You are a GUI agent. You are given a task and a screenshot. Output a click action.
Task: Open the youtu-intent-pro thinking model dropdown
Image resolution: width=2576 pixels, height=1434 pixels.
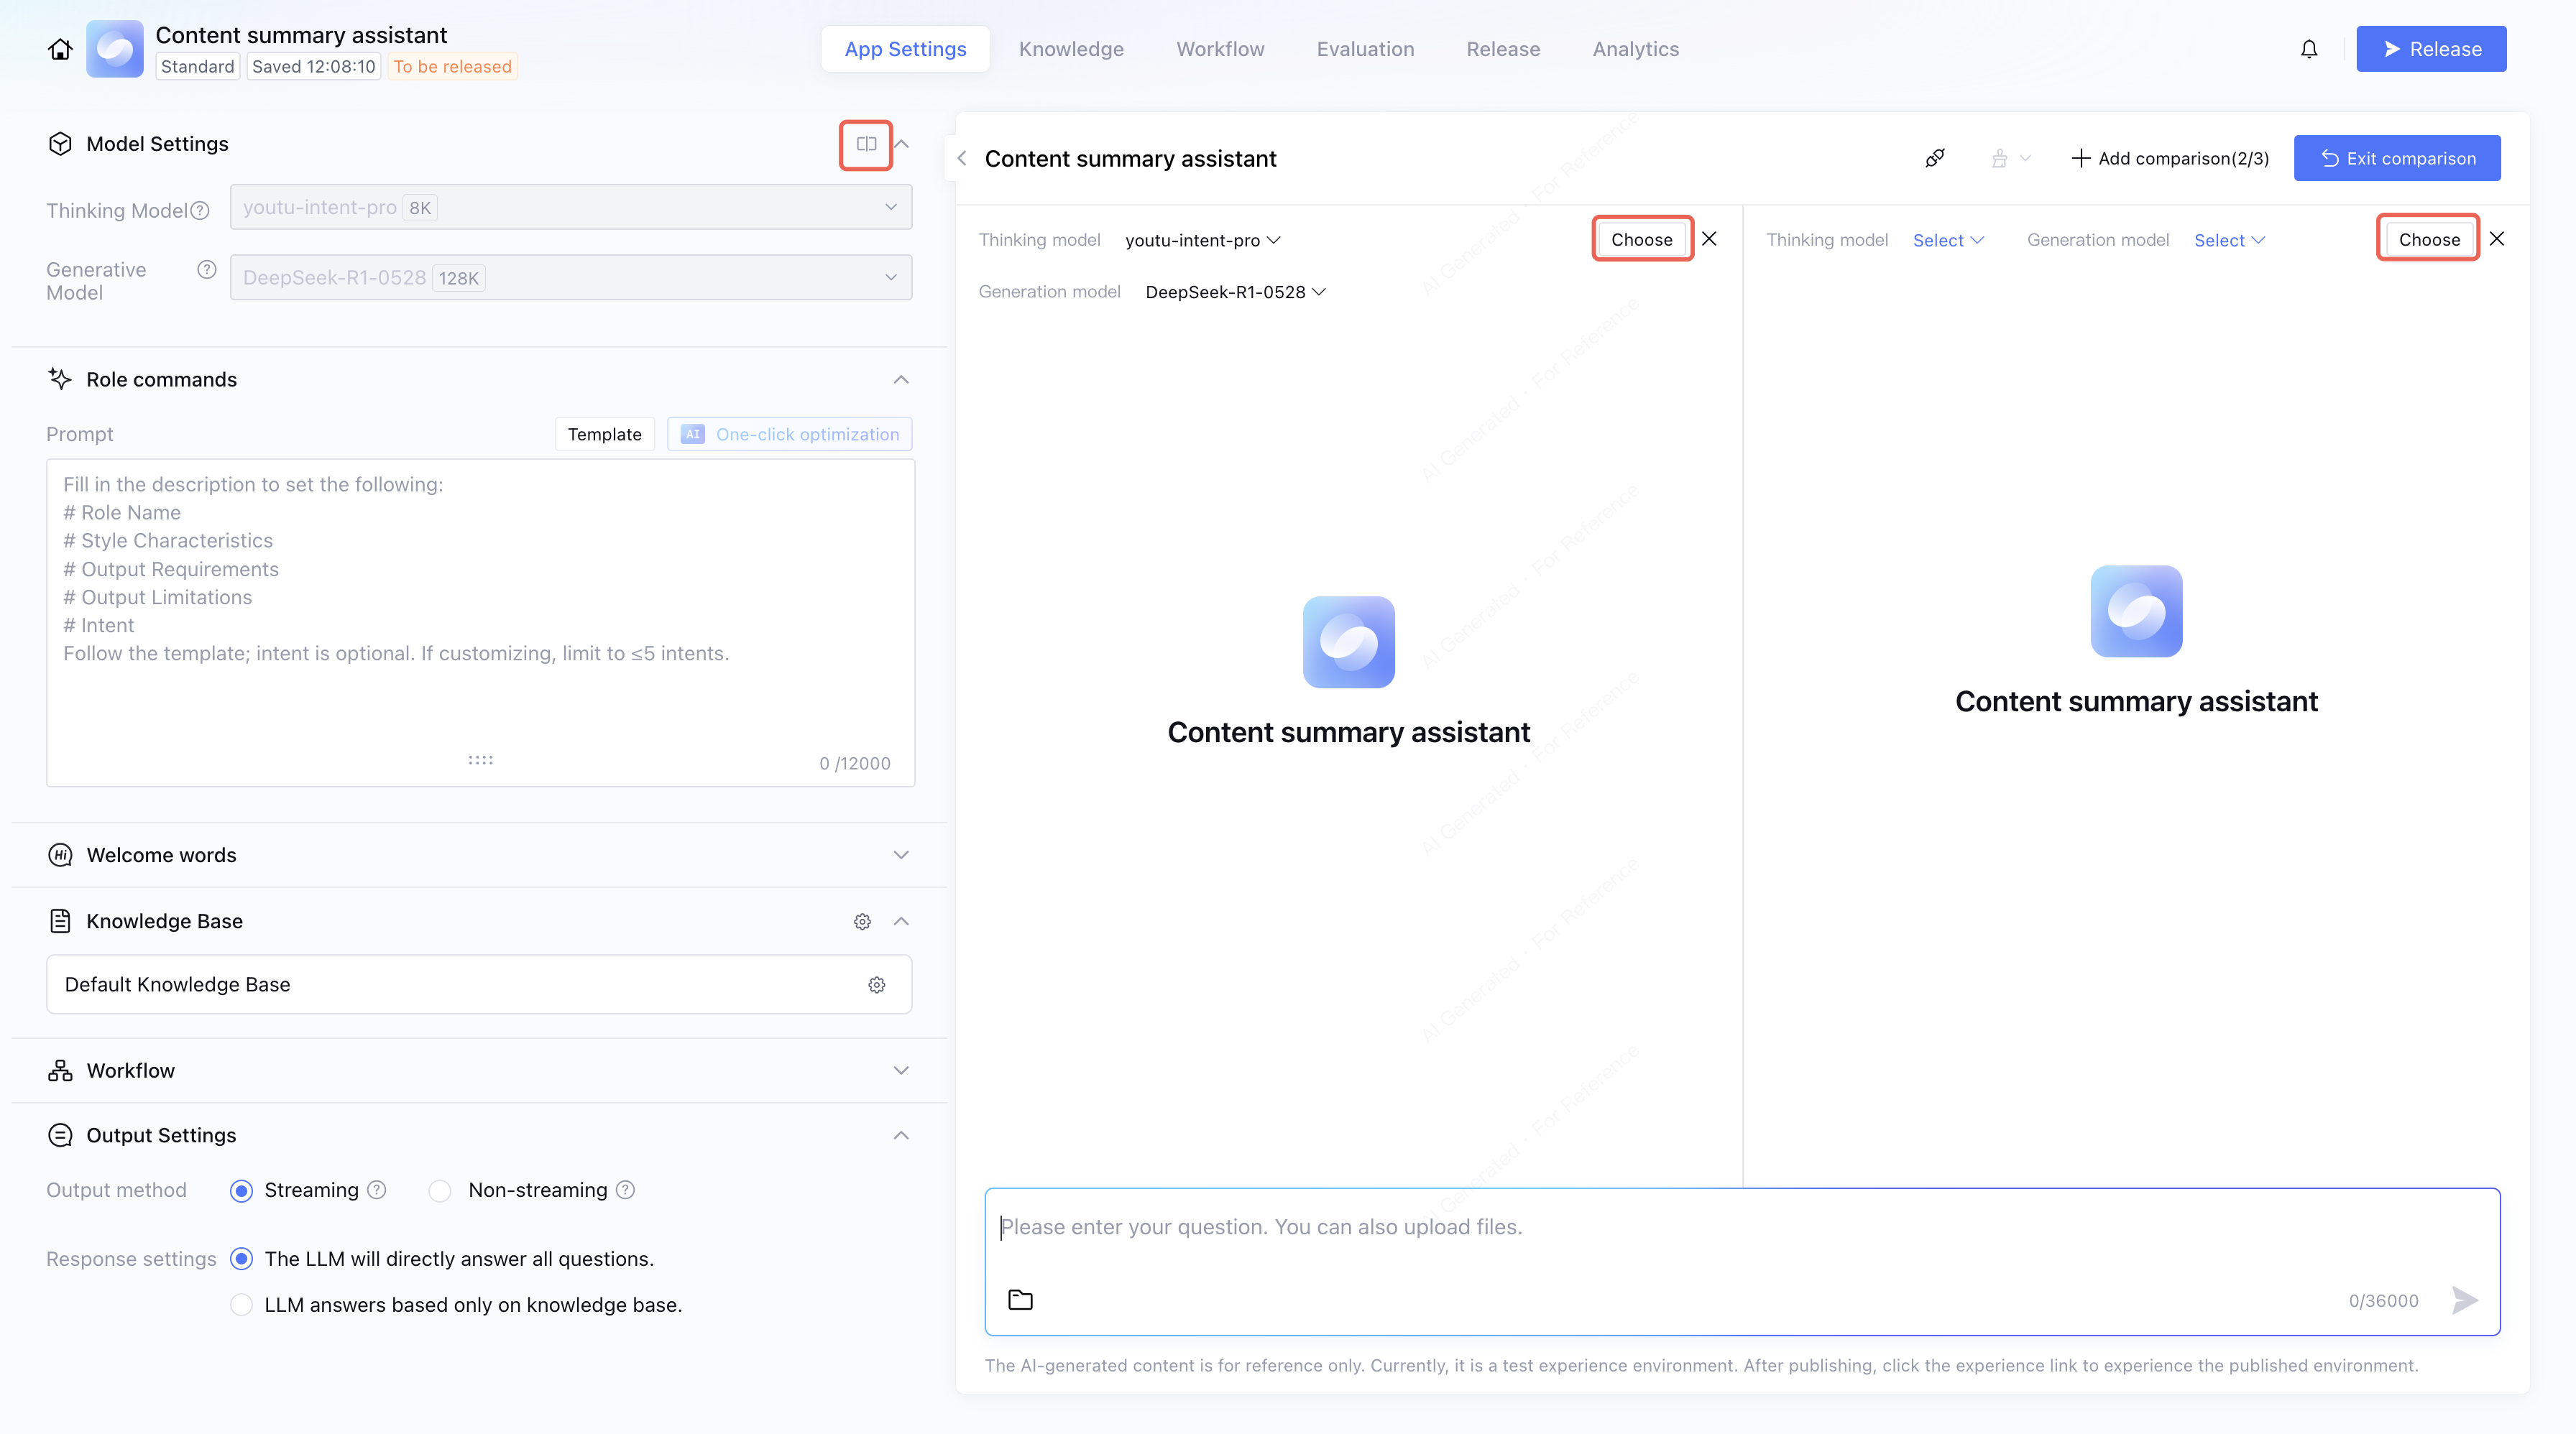coord(1202,240)
